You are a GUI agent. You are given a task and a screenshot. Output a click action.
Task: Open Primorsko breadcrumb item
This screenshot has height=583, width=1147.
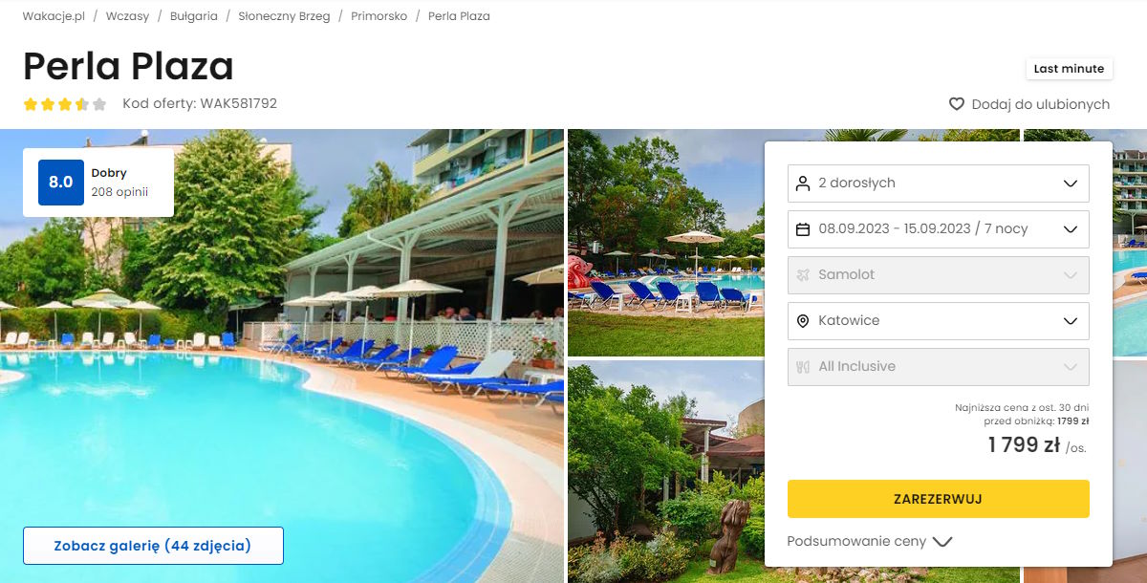click(379, 16)
